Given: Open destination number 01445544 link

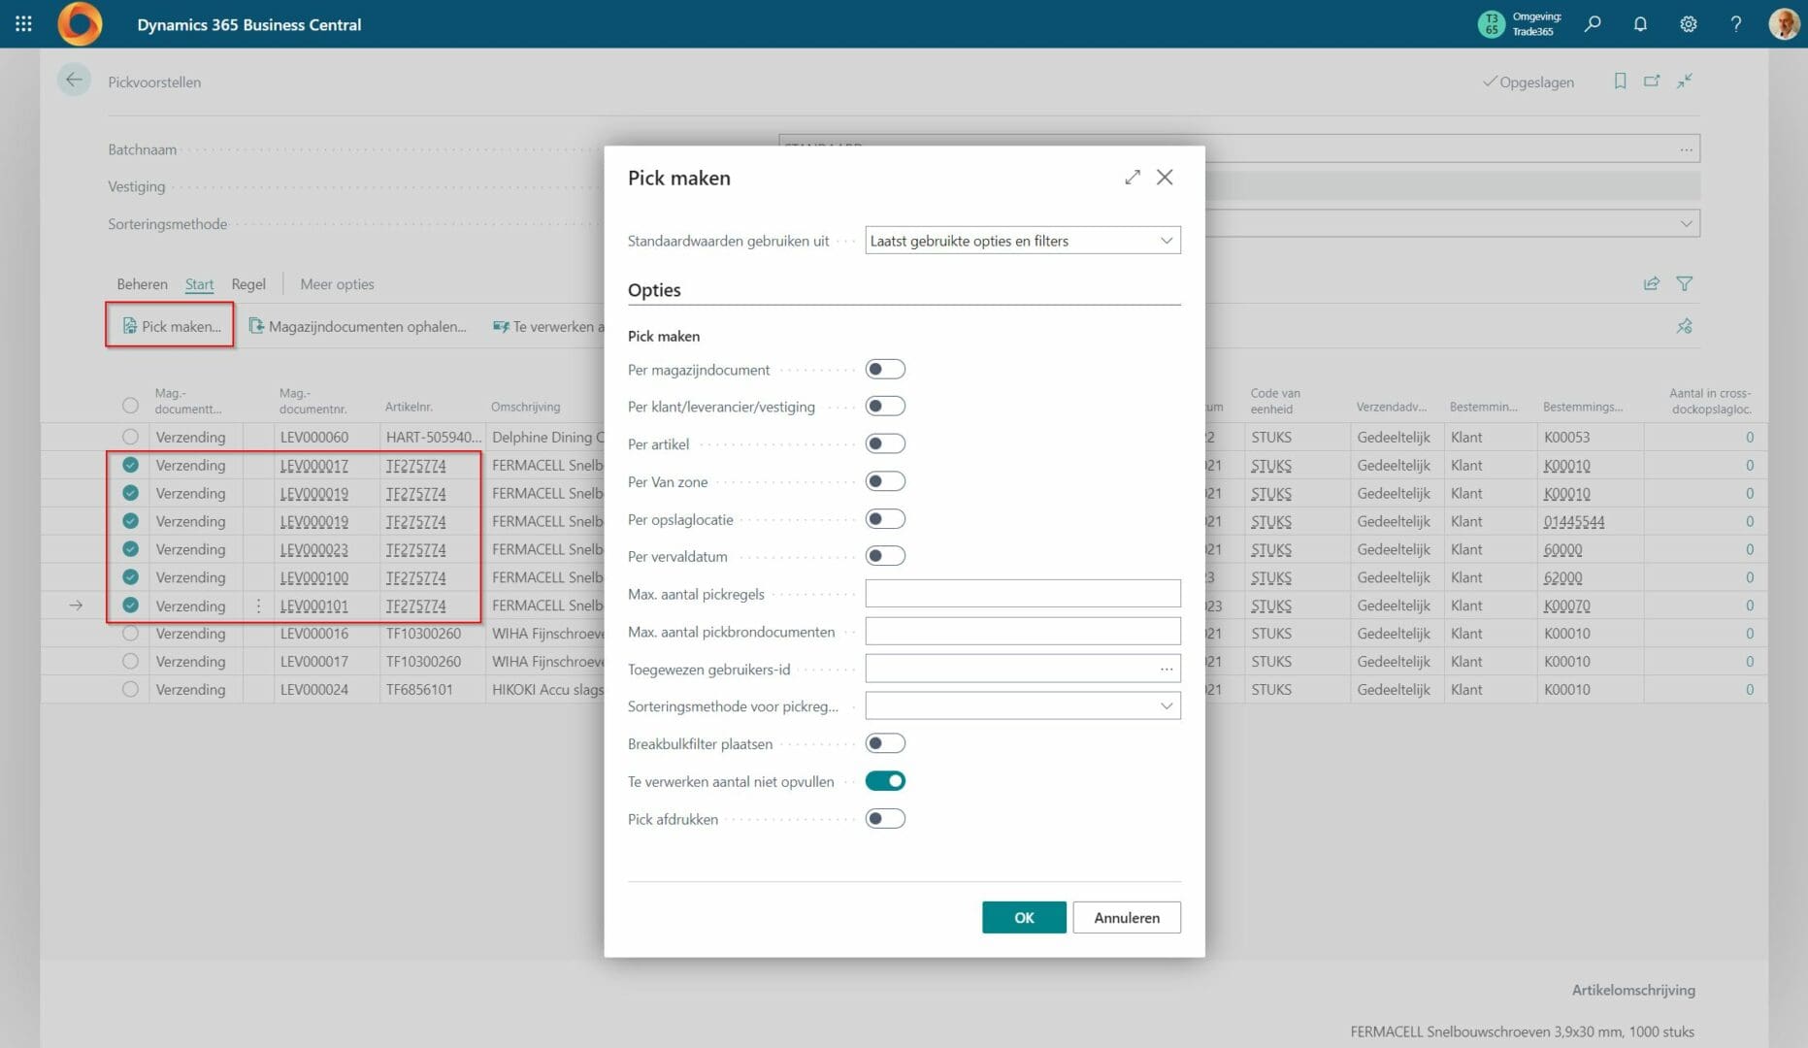Looking at the screenshot, I should 1574,521.
